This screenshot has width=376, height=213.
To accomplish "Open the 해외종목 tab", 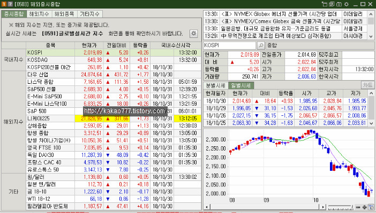I will [64, 14].
